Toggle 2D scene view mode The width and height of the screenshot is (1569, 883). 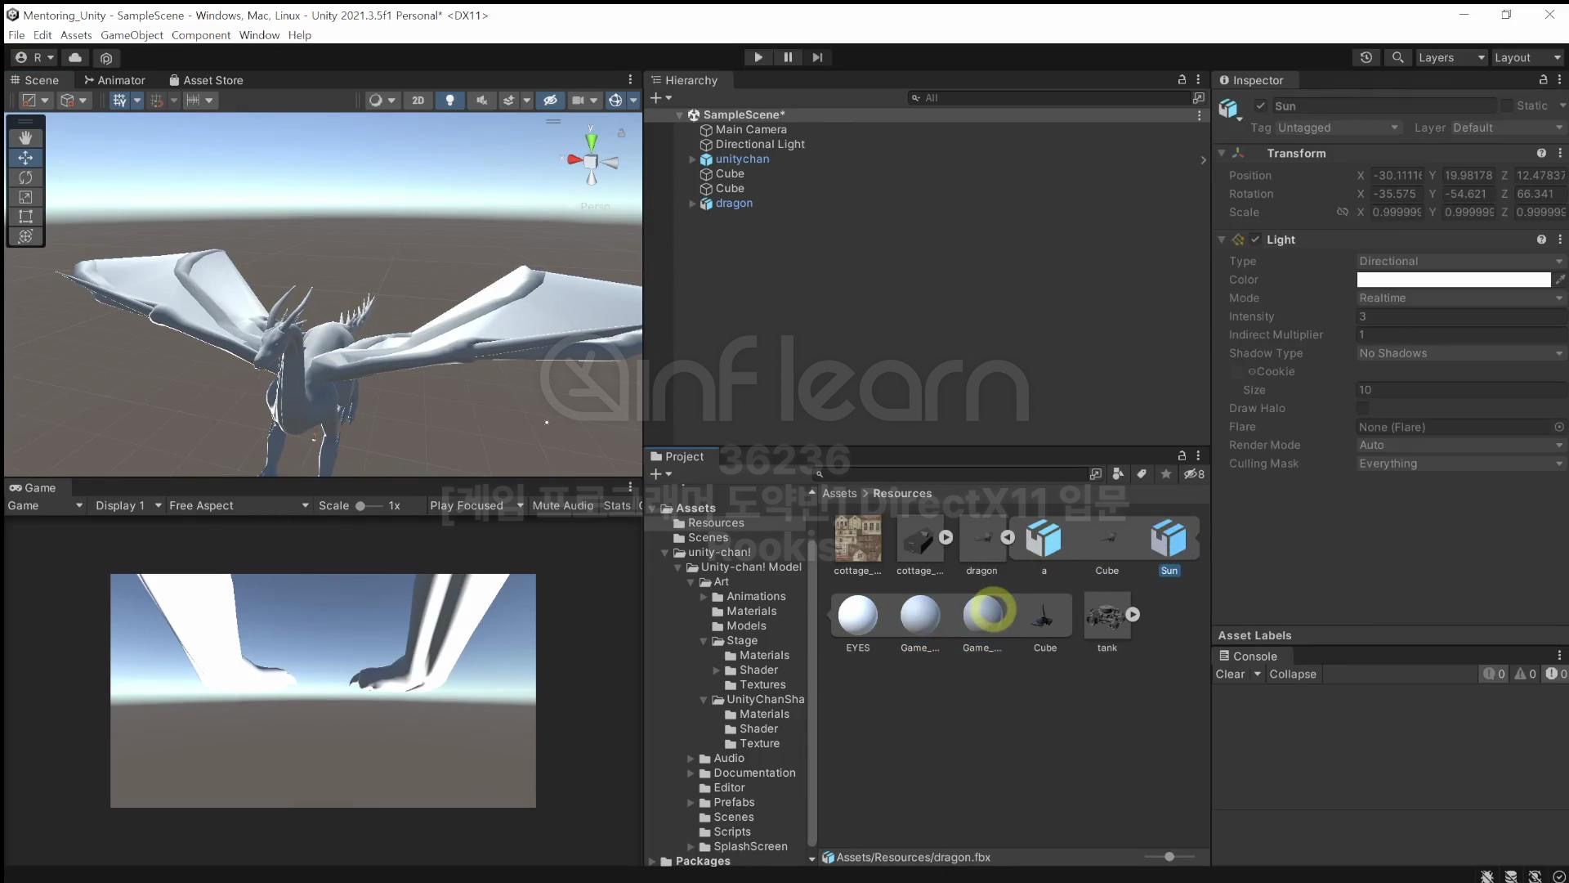click(x=418, y=100)
